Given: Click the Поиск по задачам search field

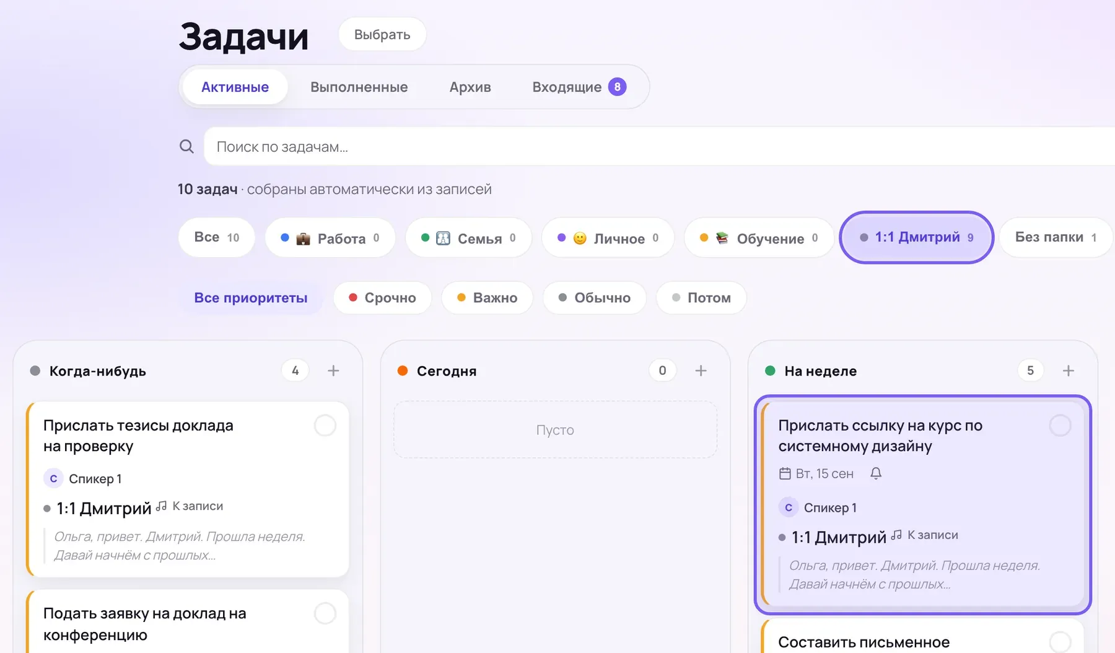Looking at the screenshot, I should pos(659,146).
